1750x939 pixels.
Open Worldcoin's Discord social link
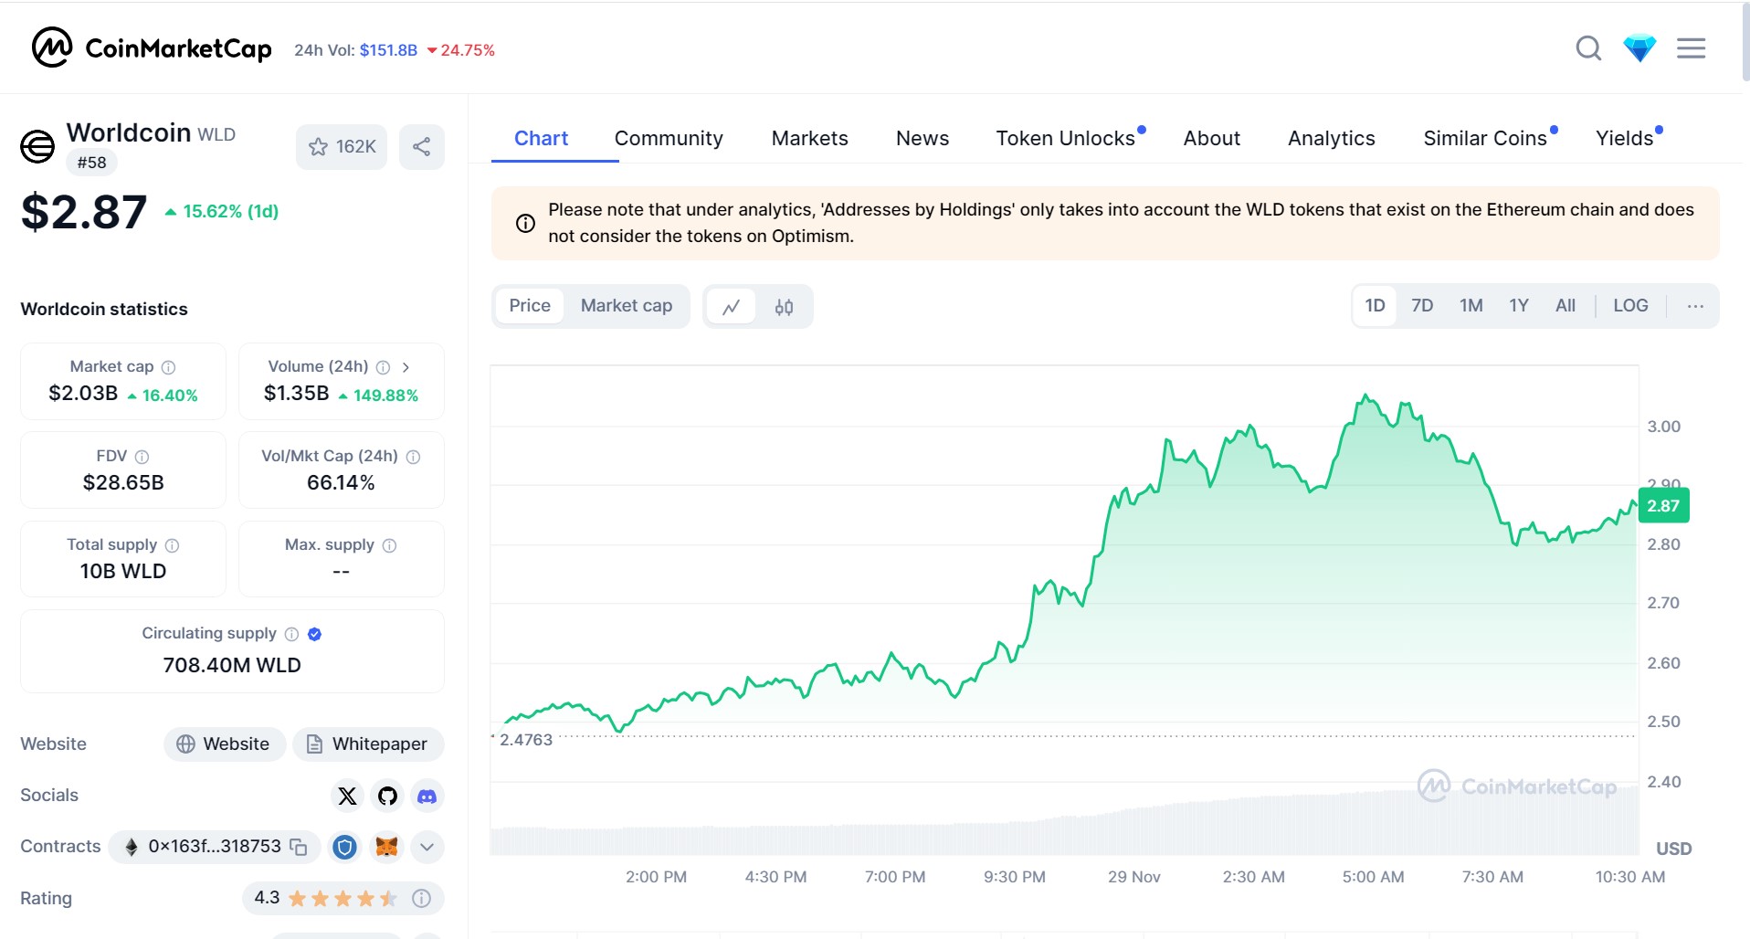(427, 796)
